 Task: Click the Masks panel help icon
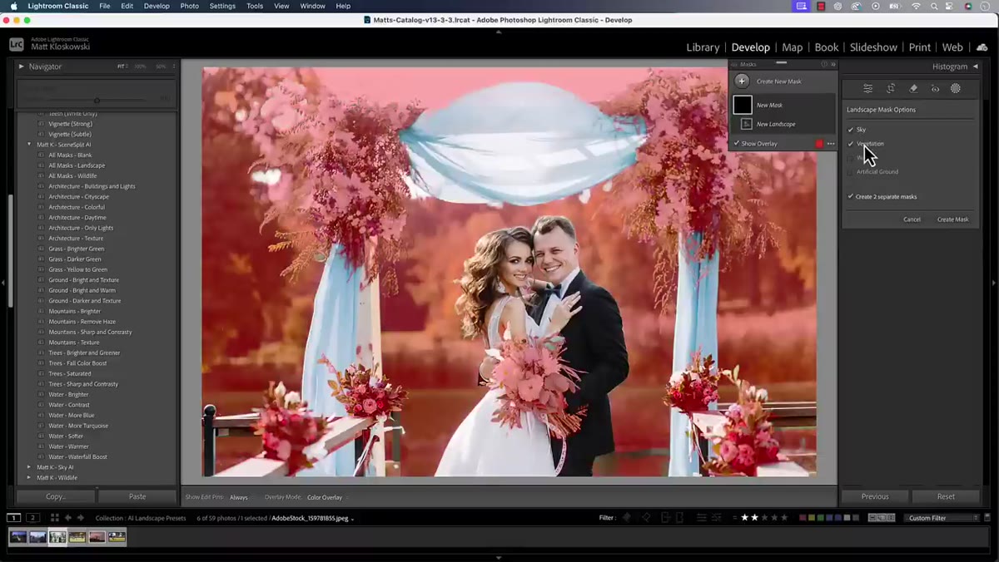tap(824, 64)
